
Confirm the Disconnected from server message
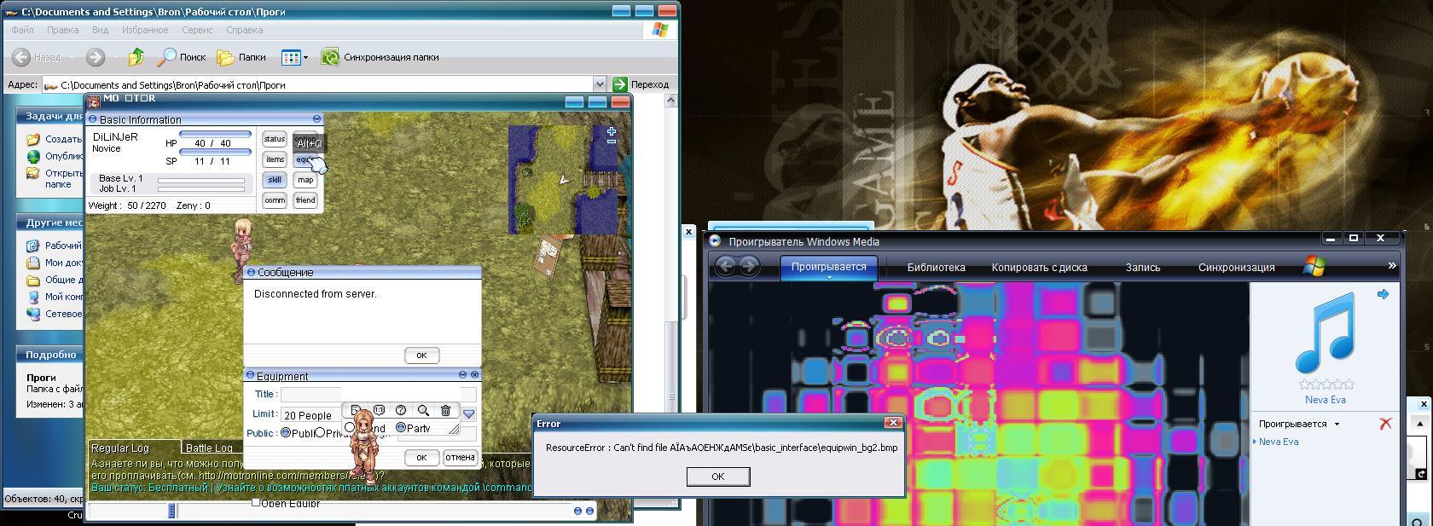pyautogui.click(x=421, y=355)
